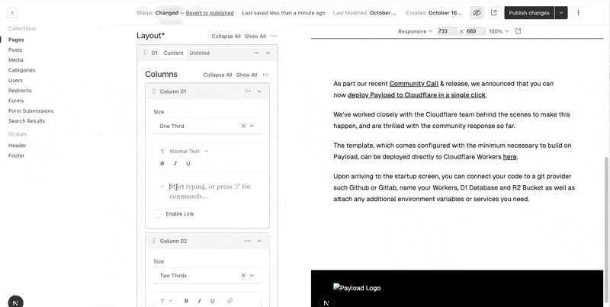Pop out the preview next to zoom
This screenshot has width=610, height=307.
[518, 31]
